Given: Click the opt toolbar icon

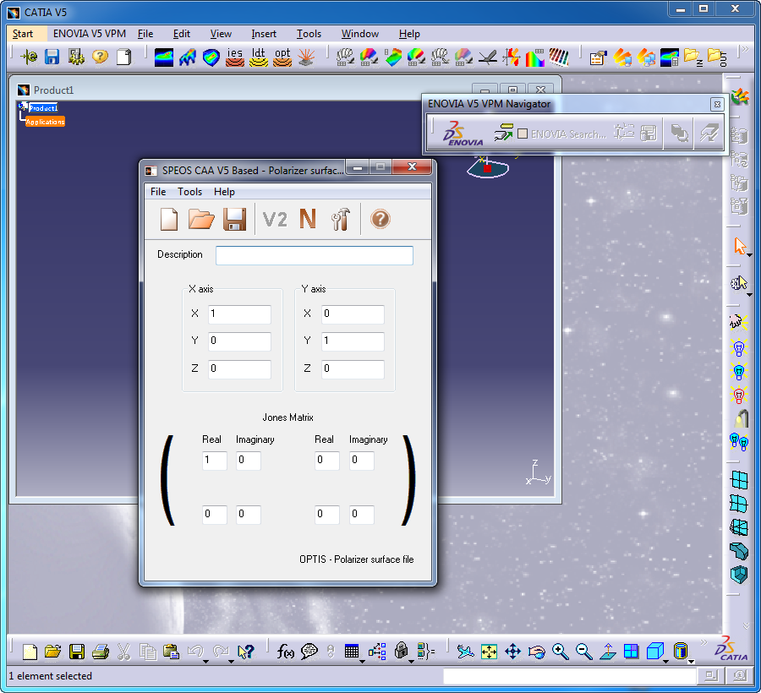Looking at the screenshot, I should 282,57.
